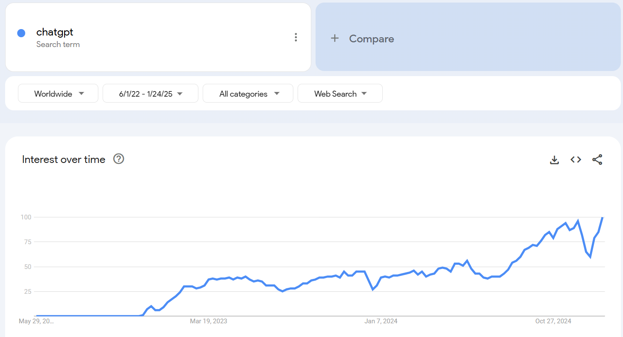Open the Worldwide region dropdown
Viewport: 623px width, 337px height.
tap(58, 93)
